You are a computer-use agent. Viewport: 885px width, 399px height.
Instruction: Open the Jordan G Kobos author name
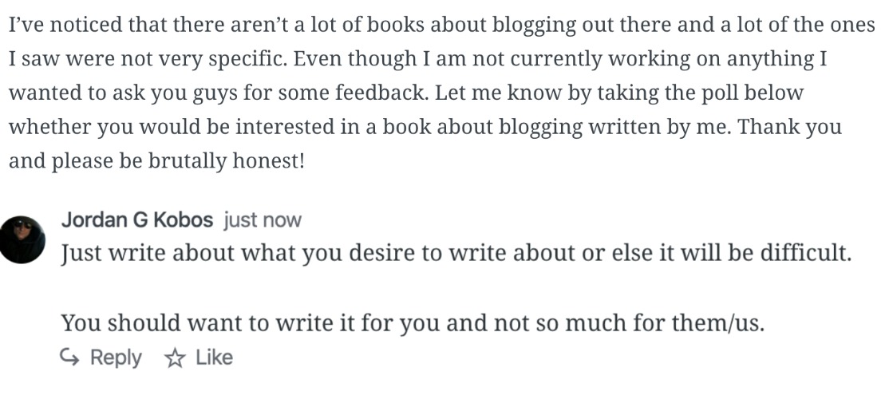pos(137,219)
